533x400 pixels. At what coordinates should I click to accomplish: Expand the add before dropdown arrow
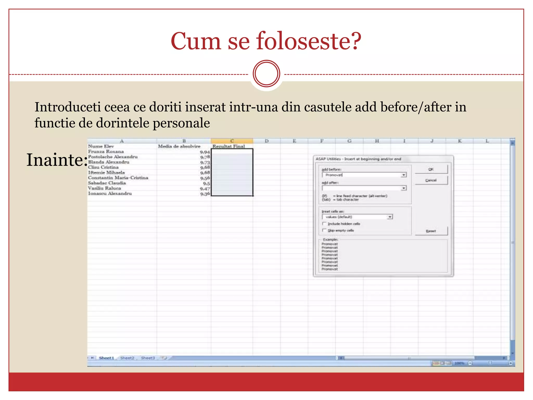coord(404,175)
